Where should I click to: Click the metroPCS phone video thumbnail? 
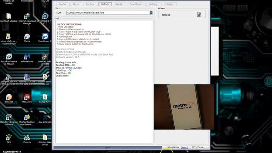[x=184, y=107]
